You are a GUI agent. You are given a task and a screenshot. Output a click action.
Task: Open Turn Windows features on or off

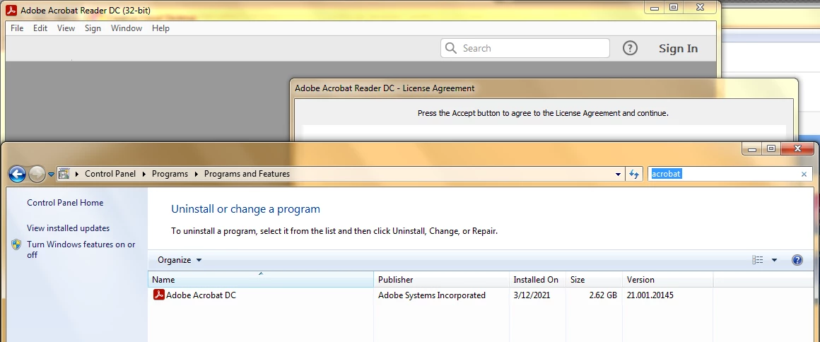(x=81, y=249)
